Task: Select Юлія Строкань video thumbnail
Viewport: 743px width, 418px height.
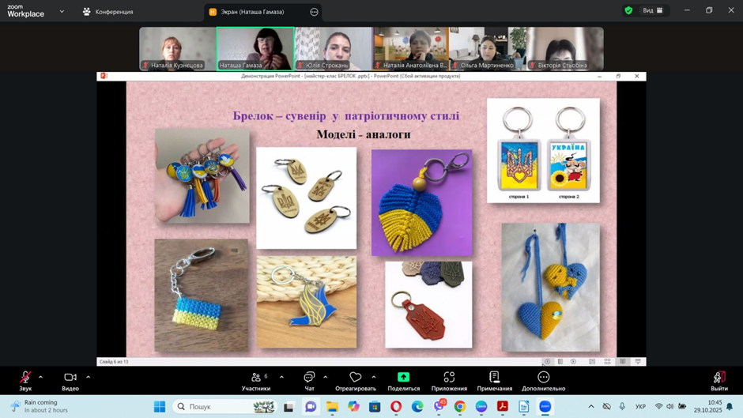Action: [x=333, y=49]
